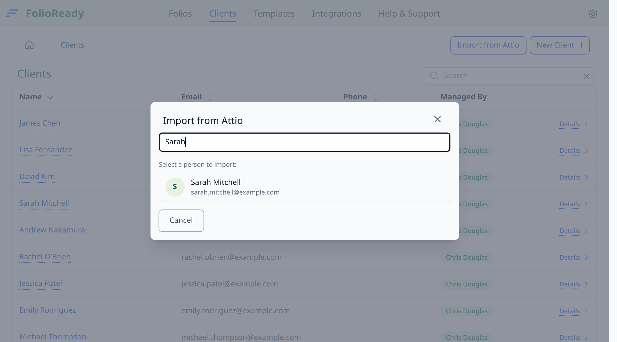
Task: Focus the Clients search box
Action: (508, 76)
